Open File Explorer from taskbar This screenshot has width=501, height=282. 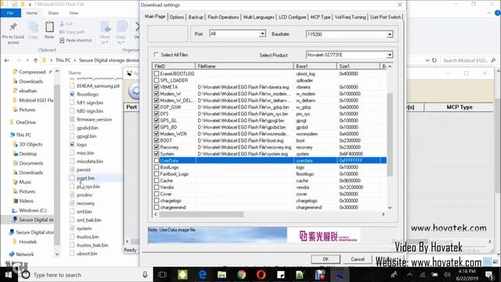click(x=222, y=275)
